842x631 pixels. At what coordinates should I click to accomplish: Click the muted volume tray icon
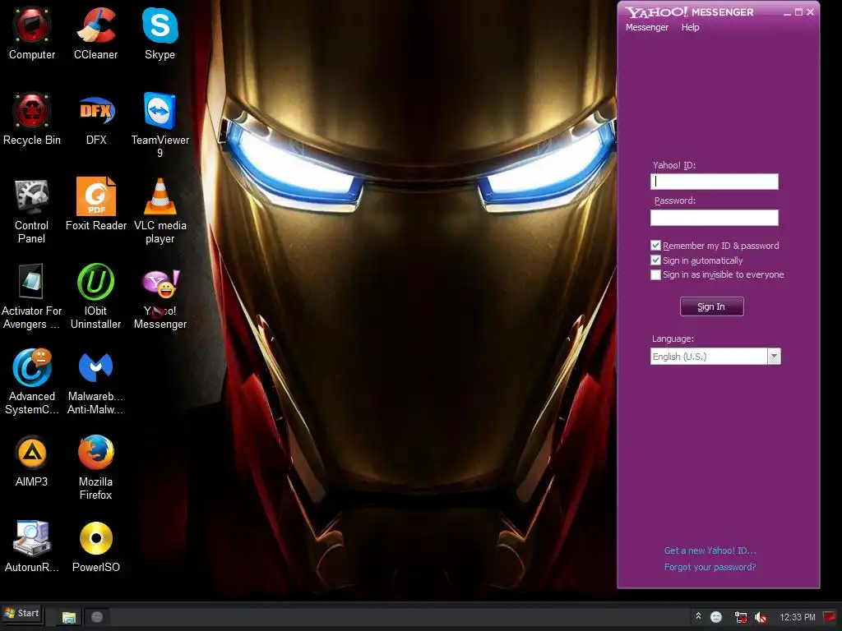760,617
